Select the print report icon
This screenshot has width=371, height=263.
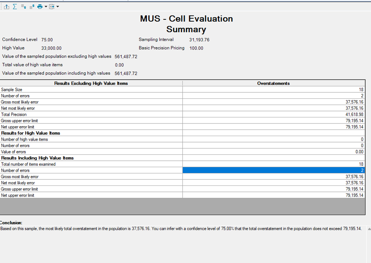coord(40,6)
